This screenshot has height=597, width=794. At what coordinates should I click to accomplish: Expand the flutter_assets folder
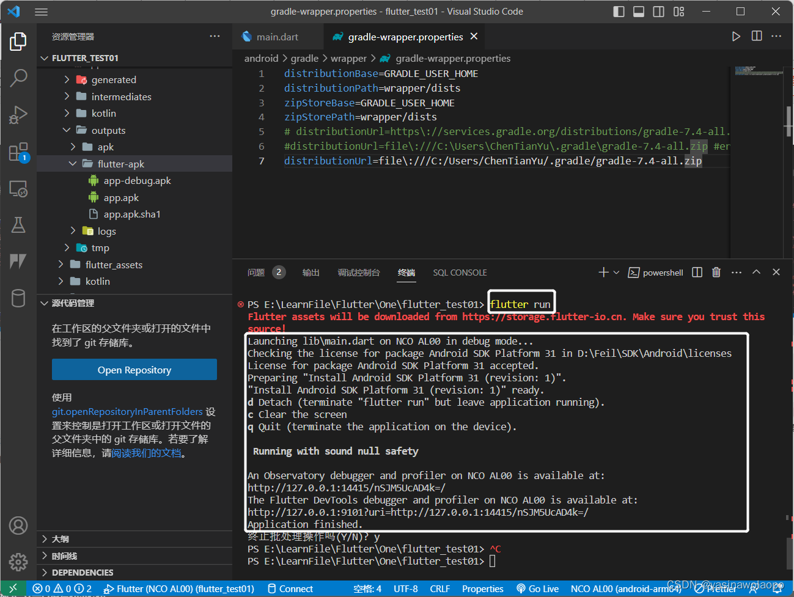coord(134,265)
